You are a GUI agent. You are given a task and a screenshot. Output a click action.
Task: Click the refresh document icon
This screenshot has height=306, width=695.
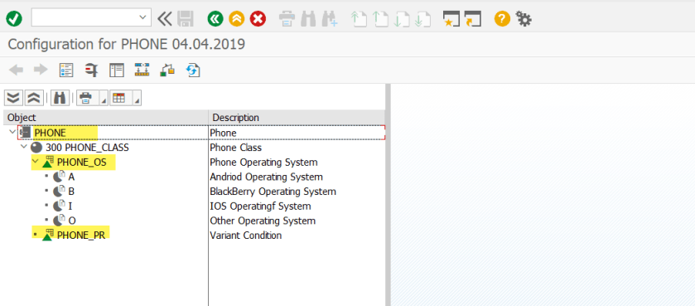click(193, 70)
